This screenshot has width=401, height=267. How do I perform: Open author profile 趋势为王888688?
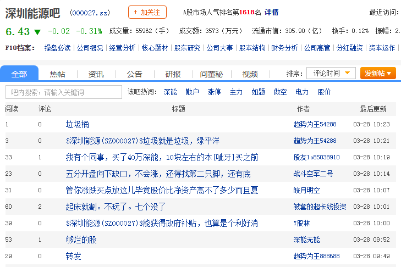(x=317, y=256)
